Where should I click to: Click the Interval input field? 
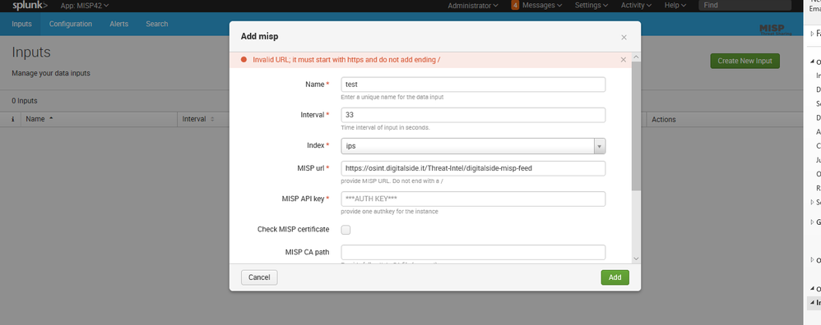473,115
